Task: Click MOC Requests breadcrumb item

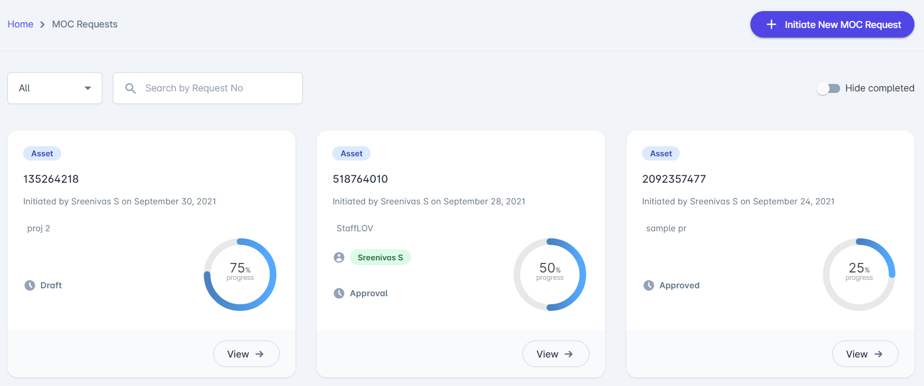Action: pos(84,24)
